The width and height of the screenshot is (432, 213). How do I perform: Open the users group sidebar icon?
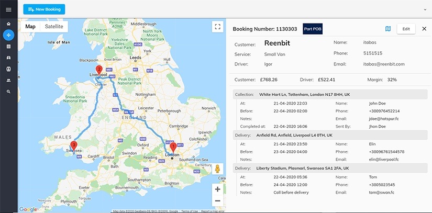coord(8,80)
